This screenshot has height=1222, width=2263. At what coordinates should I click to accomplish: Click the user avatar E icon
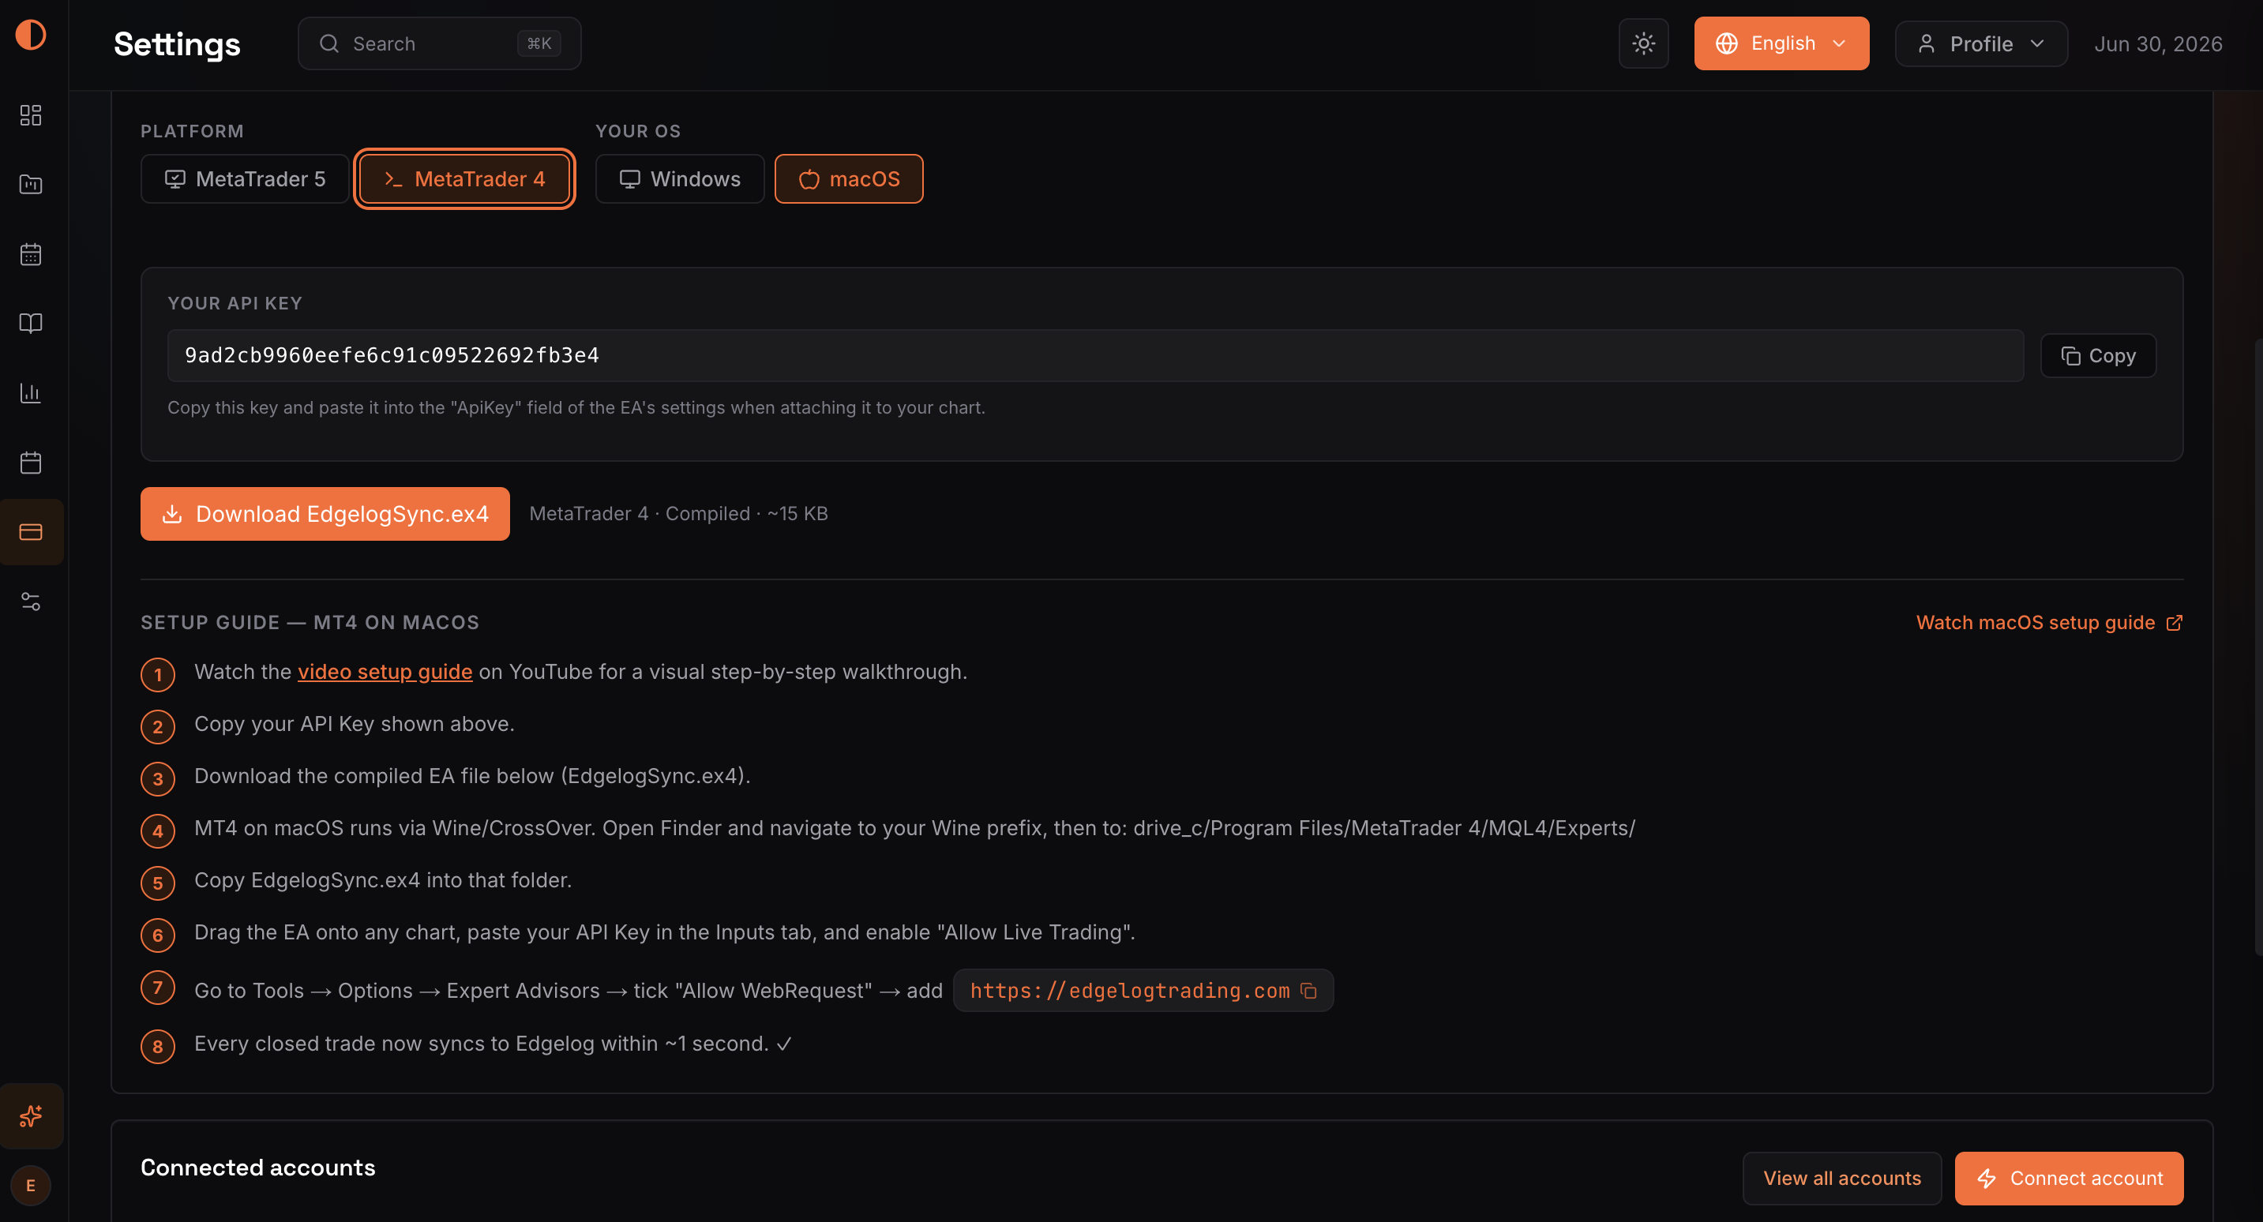(31, 1185)
